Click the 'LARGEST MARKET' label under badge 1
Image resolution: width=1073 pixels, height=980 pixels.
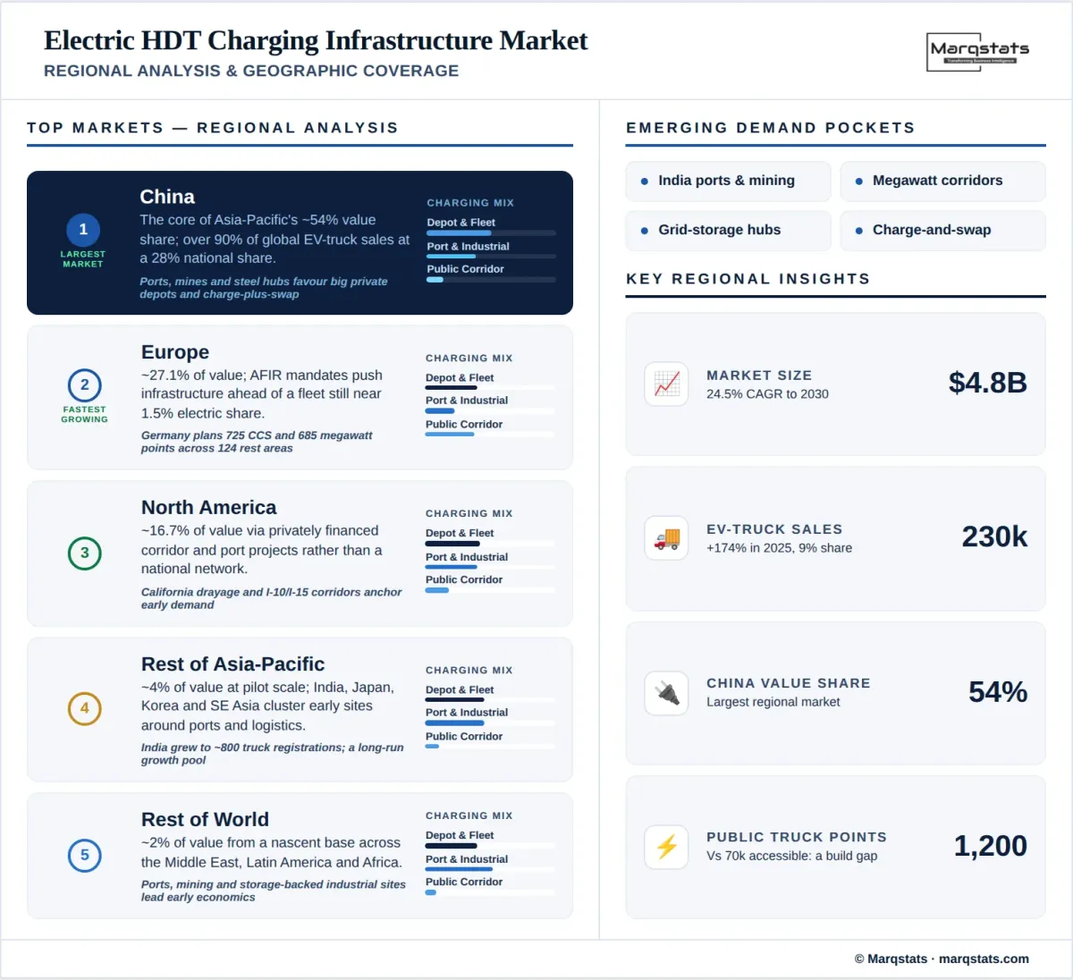(x=83, y=259)
